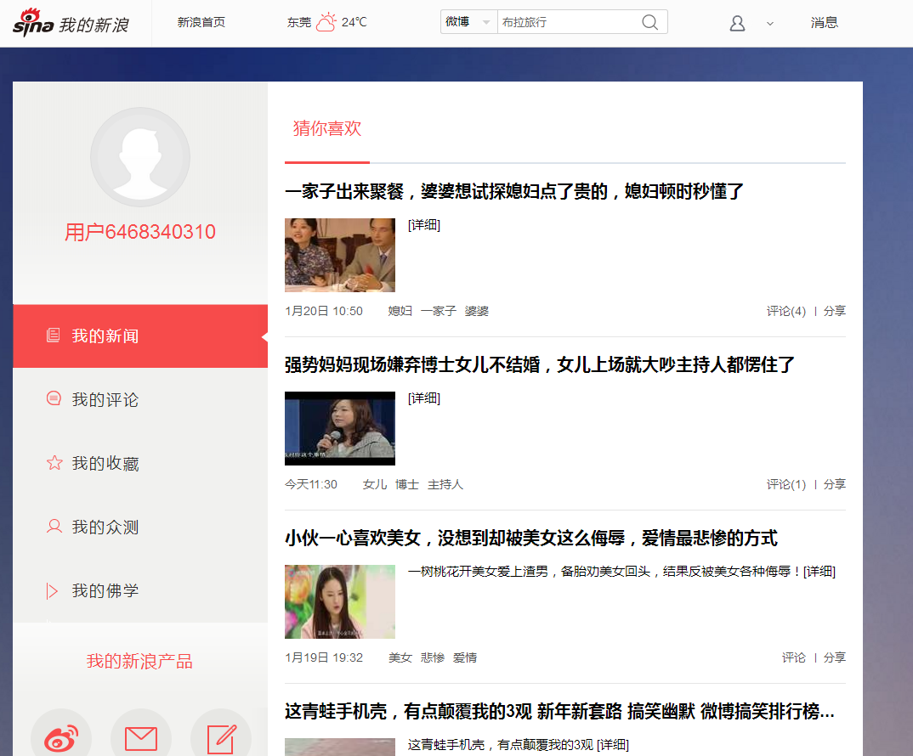Open headline 强势妈妈现场嫌弃博士女儿不结婚 article
This screenshot has width=913, height=756.
[540, 365]
